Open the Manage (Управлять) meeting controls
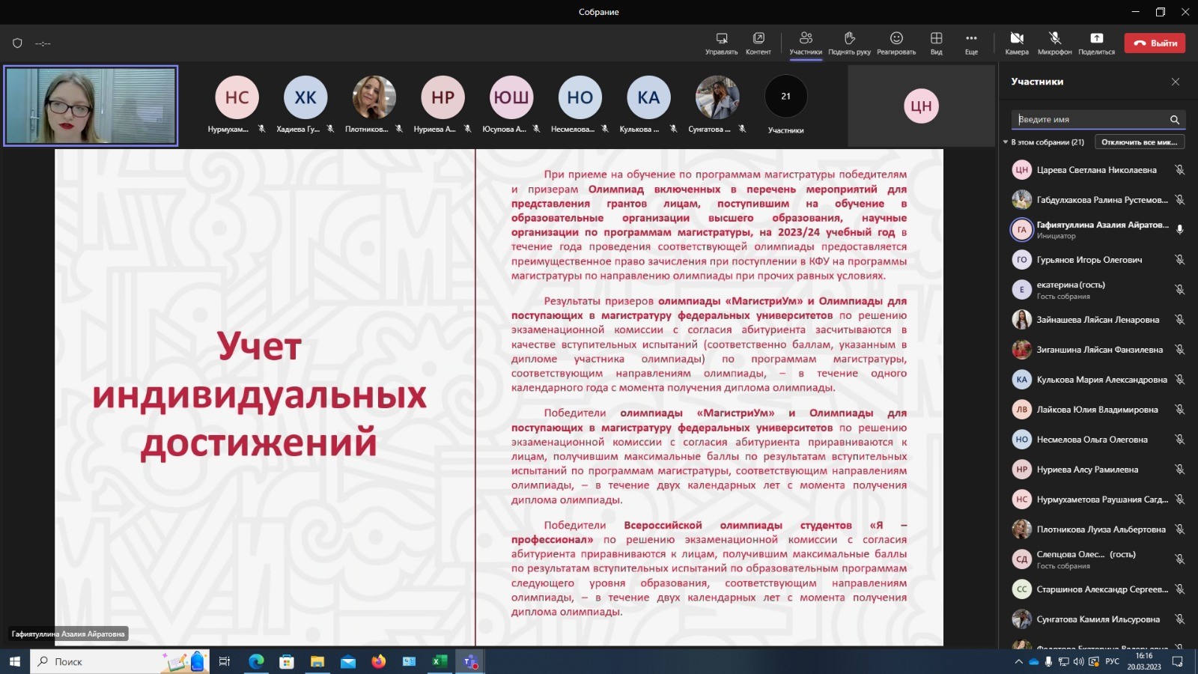The width and height of the screenshot is (1198, 674). click(721, 43)
